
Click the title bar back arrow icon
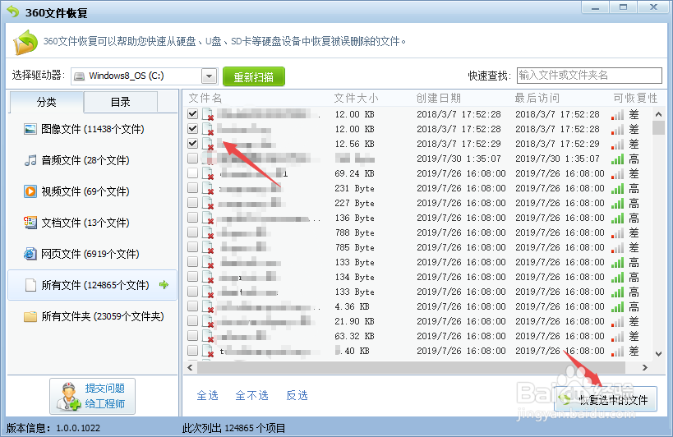point(13,12)
